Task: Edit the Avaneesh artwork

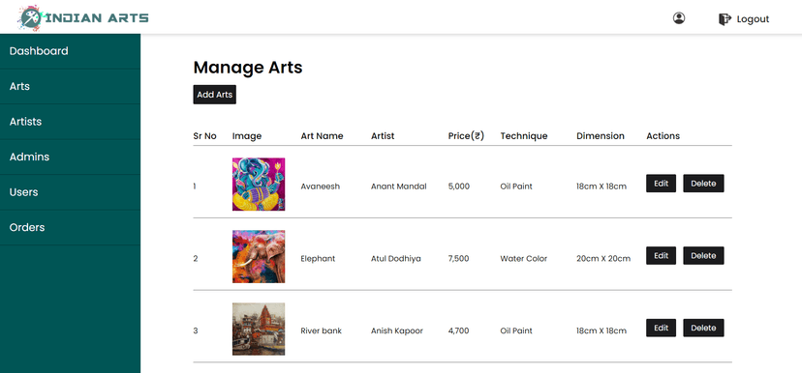Action: (661, 184)
